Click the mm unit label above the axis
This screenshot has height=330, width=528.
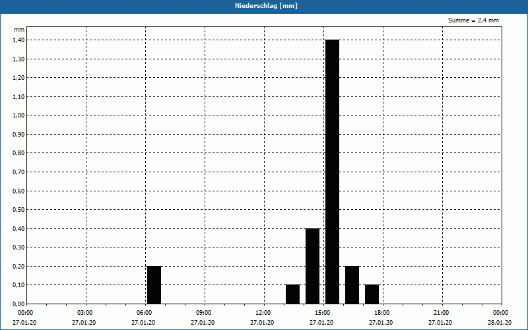(19, 30)
